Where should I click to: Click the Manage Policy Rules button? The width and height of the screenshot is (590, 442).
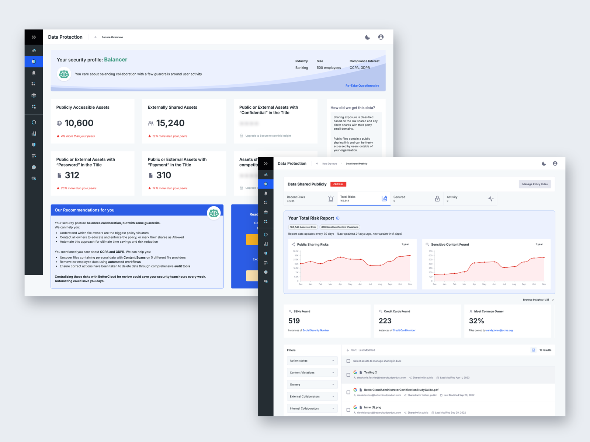click(x=535, y=184)
